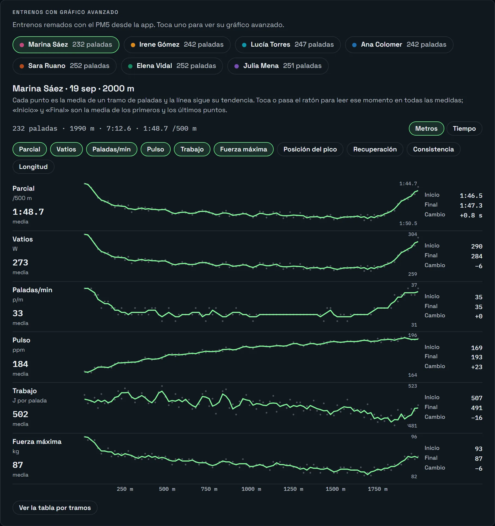The width and height of the screenshot is (495, 526).
Task: Click the Parcial Inicio 1:46.5 value
Action: point(471,196)
